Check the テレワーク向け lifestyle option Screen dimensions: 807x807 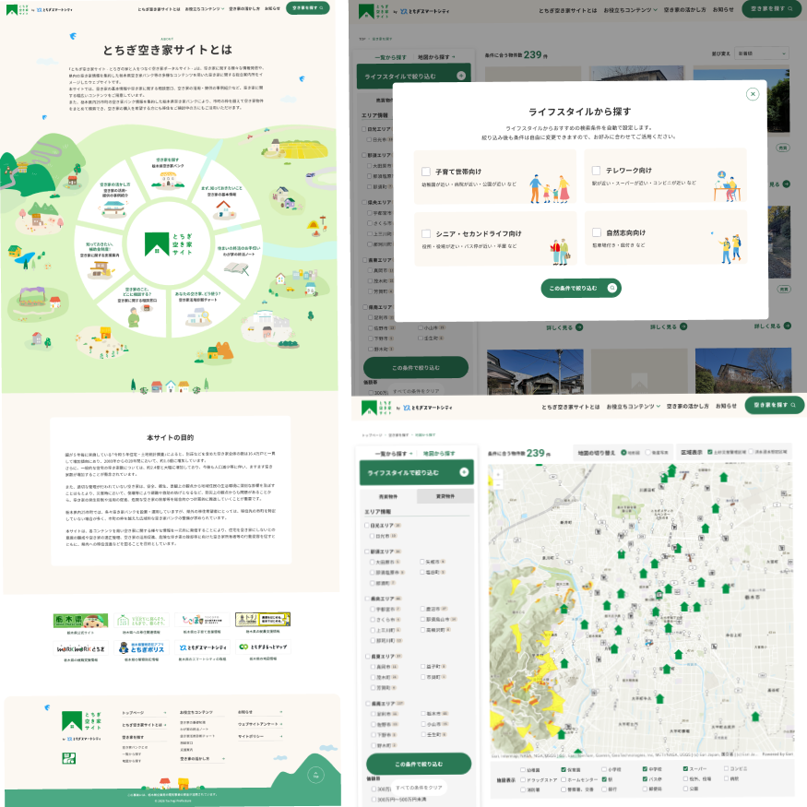pyautogui.click(x=596, y=171)
